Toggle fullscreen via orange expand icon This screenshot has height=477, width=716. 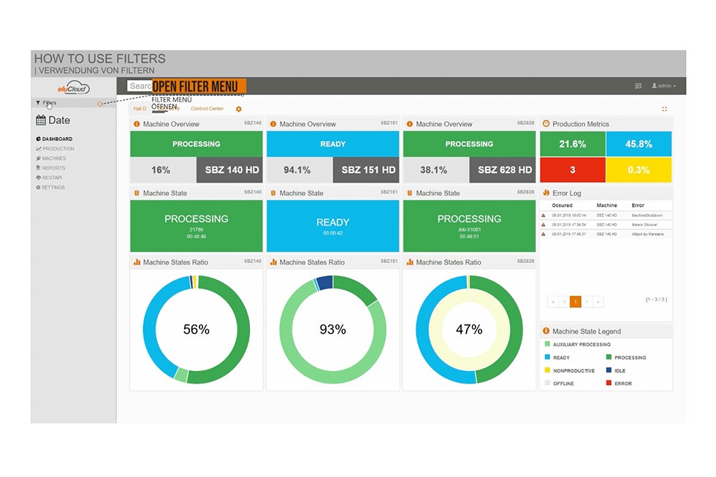click(x=664, y=109)
